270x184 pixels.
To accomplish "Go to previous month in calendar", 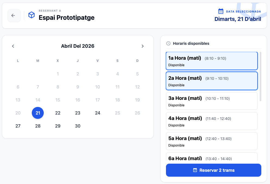I will click(13, 46).
